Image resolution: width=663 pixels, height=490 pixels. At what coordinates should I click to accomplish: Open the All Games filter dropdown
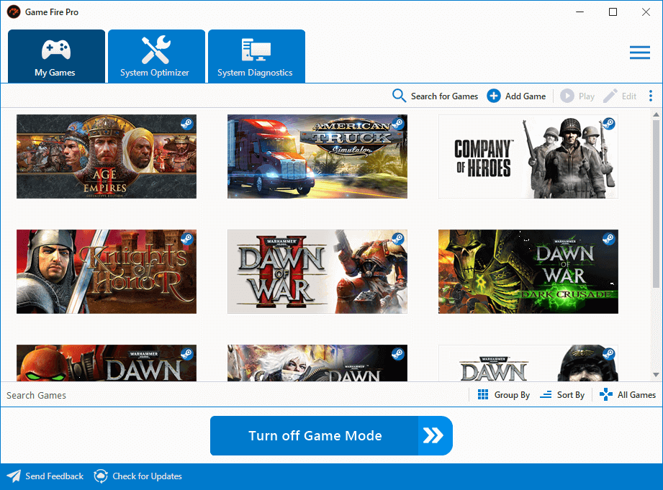click(628, 395)
